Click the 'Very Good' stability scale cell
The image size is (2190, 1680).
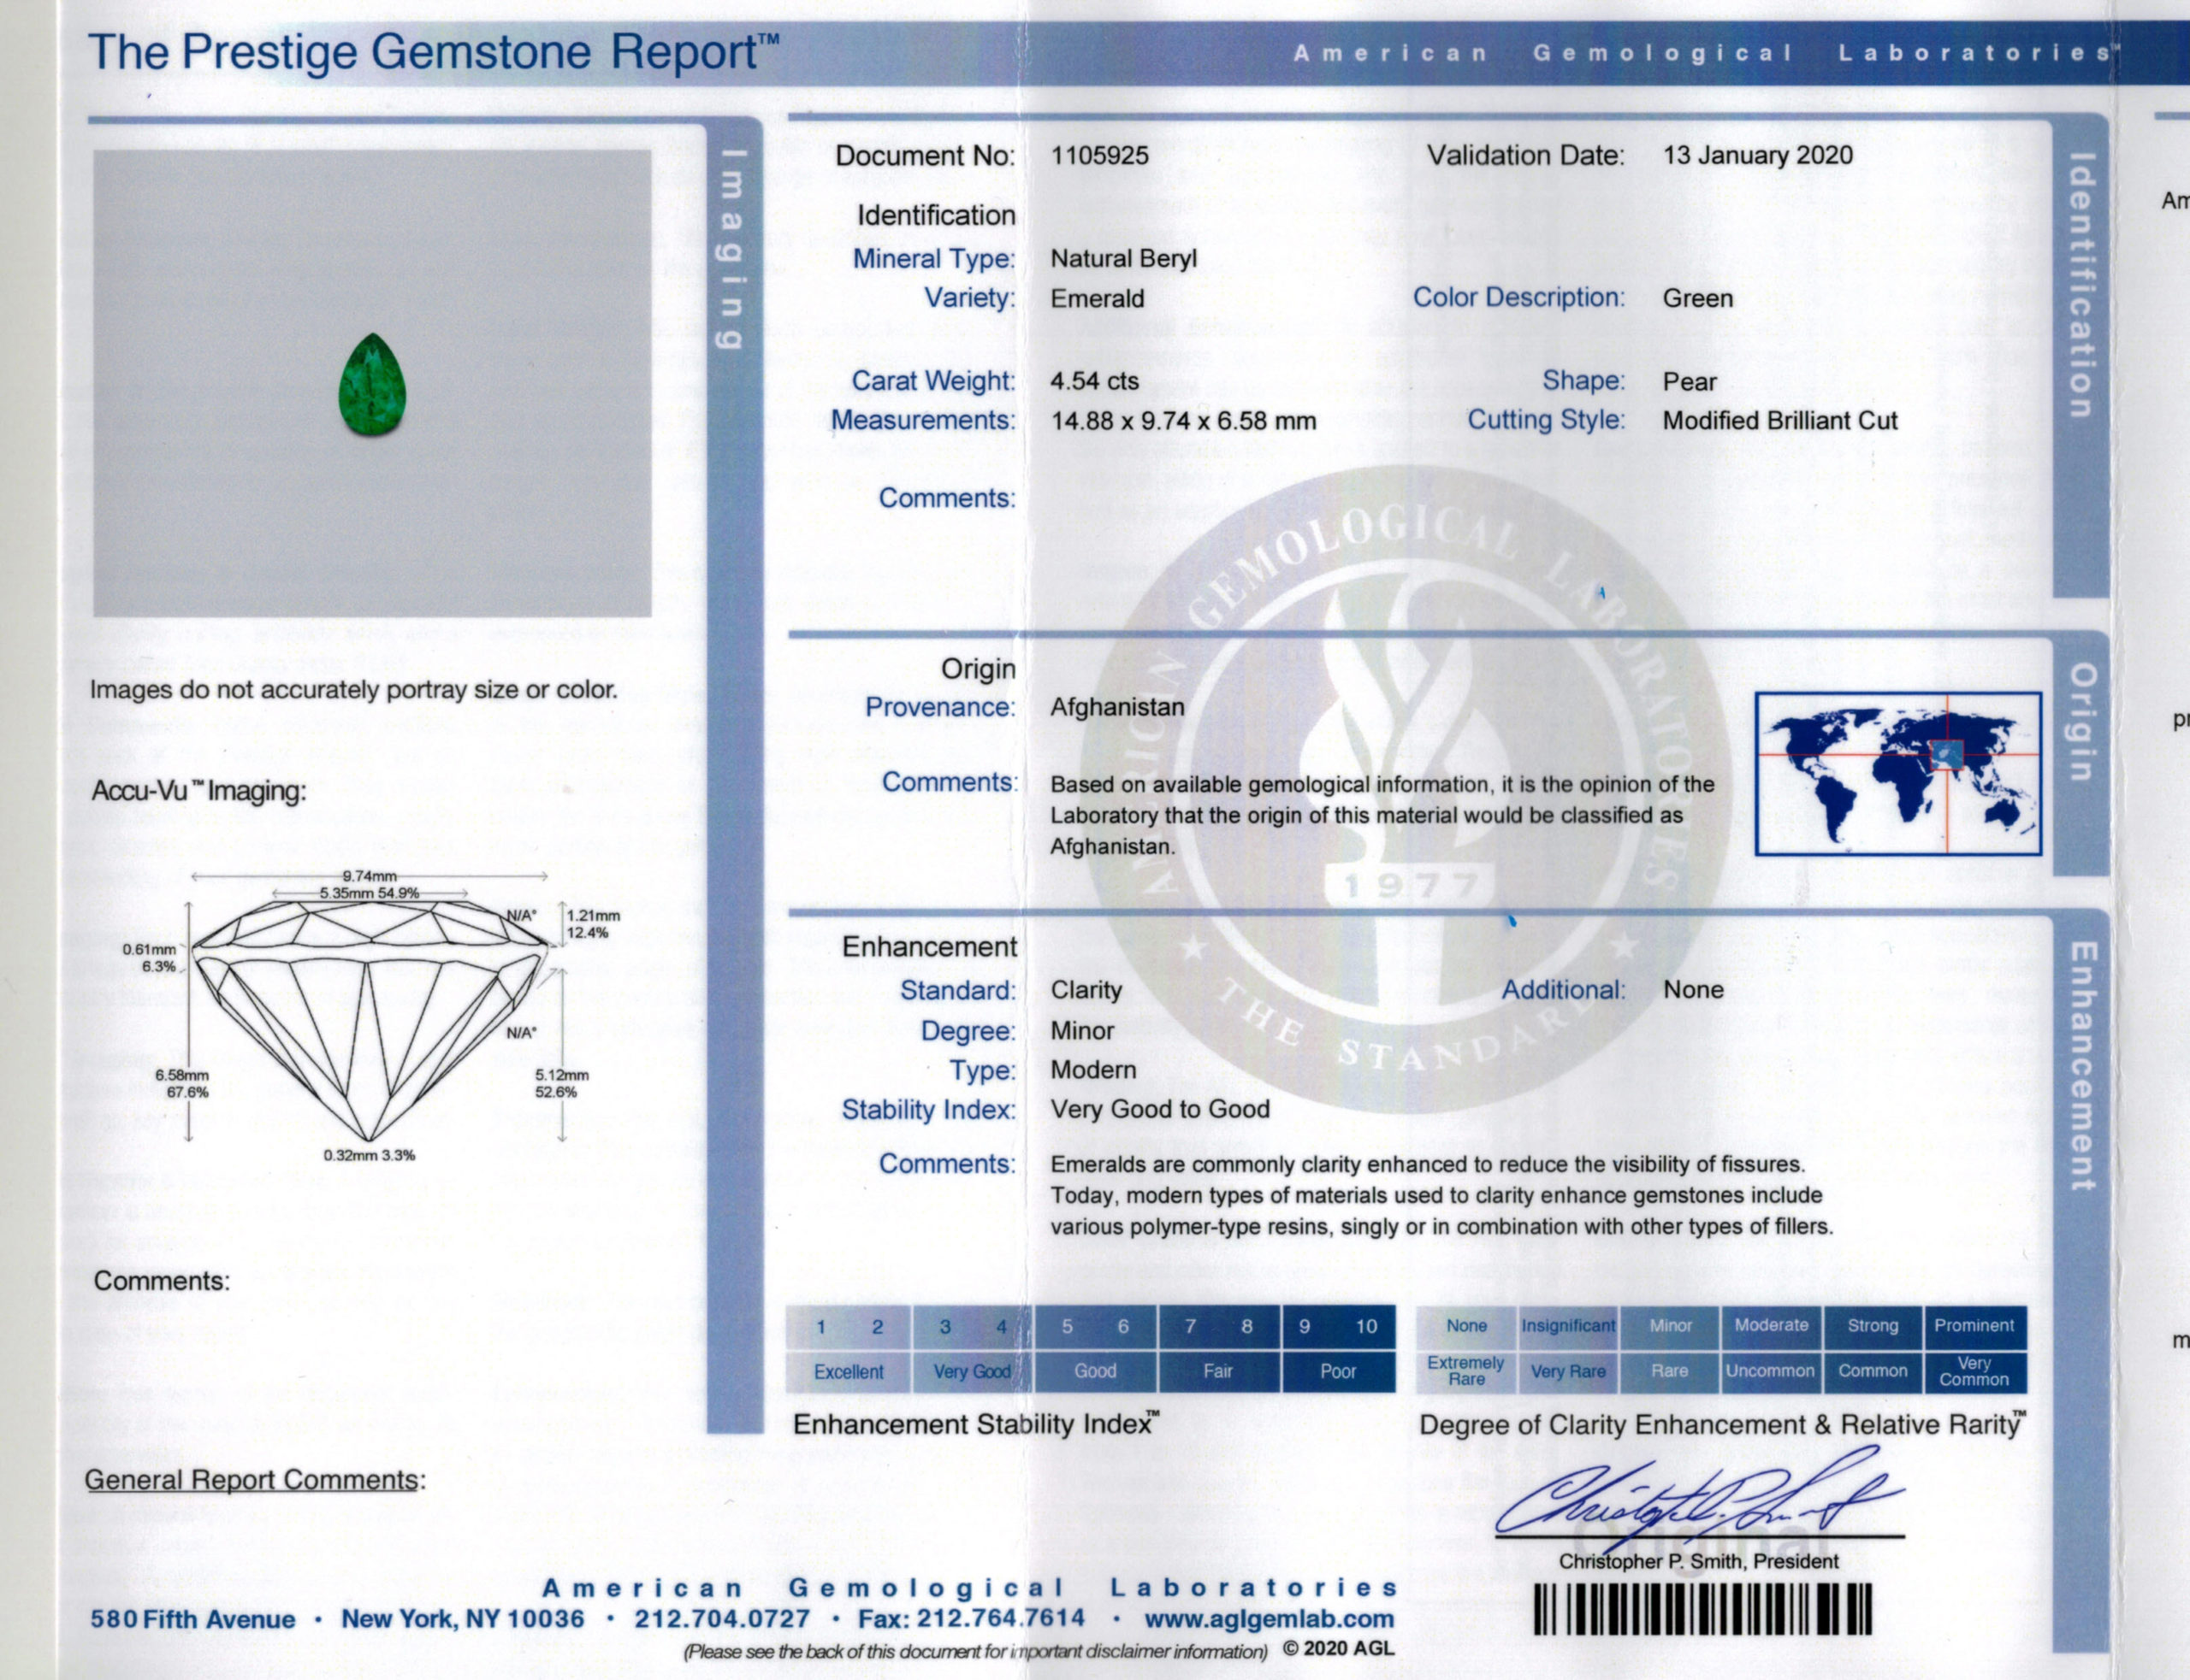972,1372
